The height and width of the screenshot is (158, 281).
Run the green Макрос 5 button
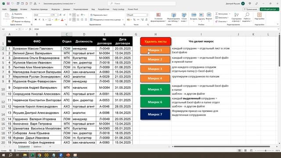[155, 89]
